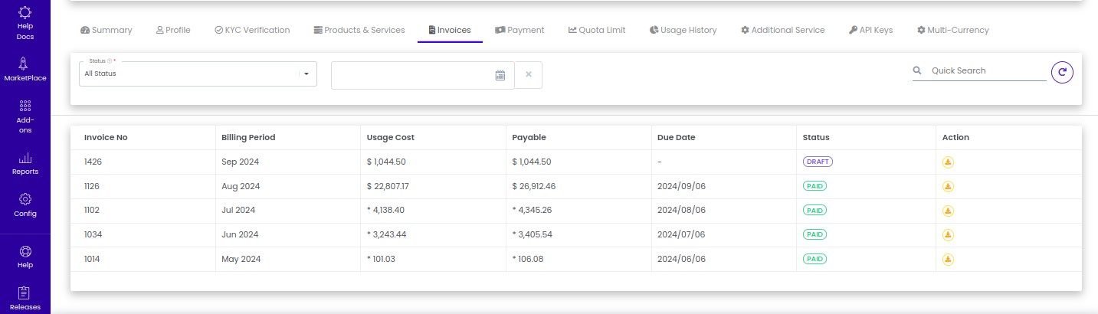Viewport: 1098px width, 314px height.
Task: Select the Invoices tab
Action: click(450, 30)
